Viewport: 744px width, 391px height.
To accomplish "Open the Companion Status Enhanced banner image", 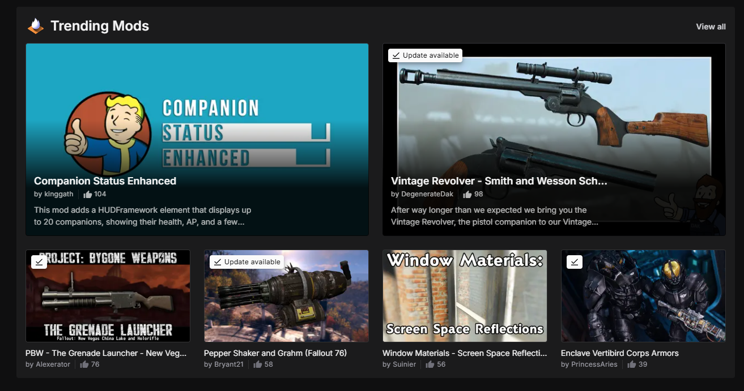I will (197, 139).
